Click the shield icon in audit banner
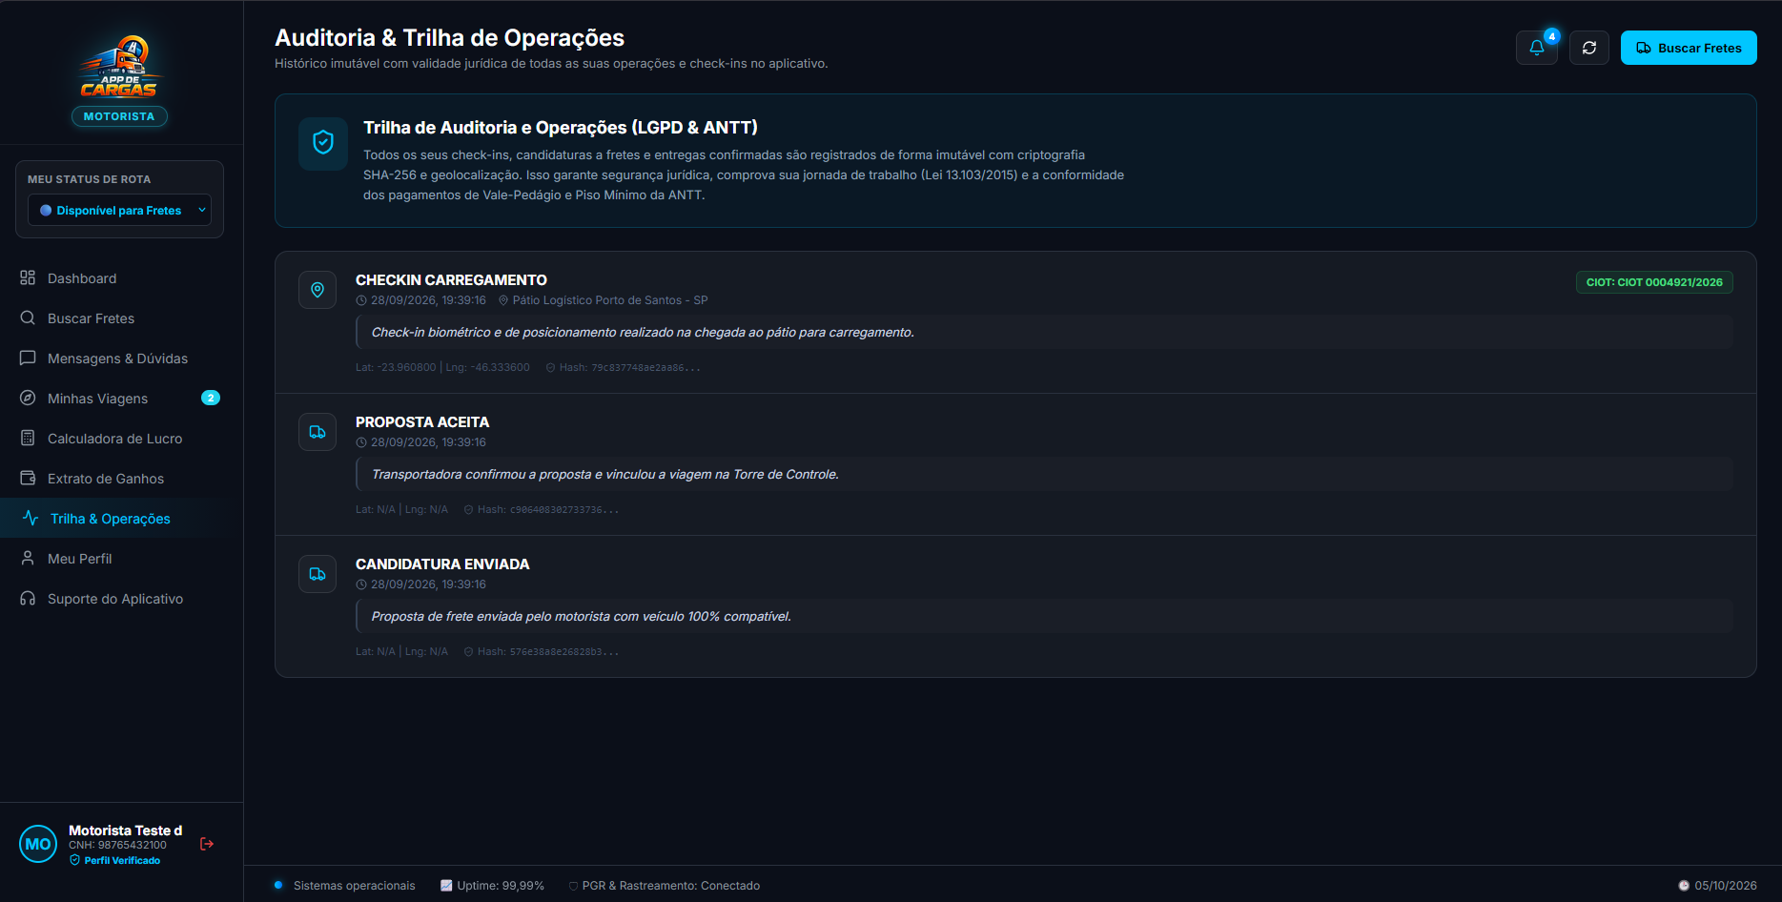The height and width of the screenshot is (902, 1782). tap(323, 143)
